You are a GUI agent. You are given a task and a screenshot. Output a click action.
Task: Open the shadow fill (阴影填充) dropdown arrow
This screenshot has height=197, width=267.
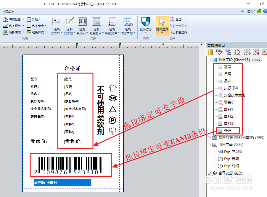pyautogui.click(x=23, y=32)
